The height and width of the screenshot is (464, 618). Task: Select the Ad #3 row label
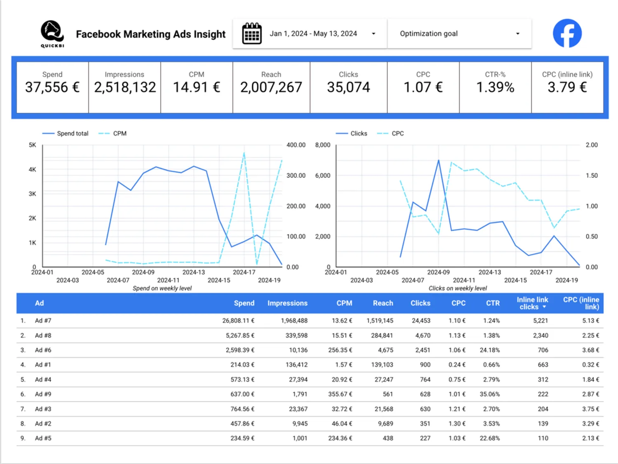[x=43, y=409]
